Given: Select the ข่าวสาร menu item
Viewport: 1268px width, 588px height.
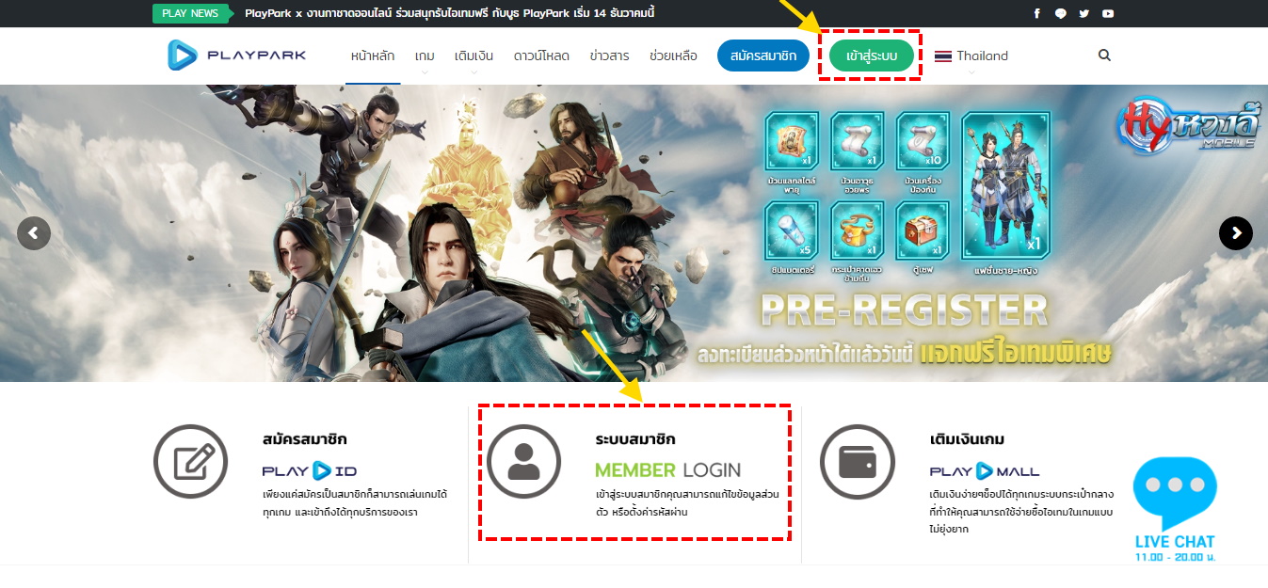Looking at the screenshot, I should point(609,56).
